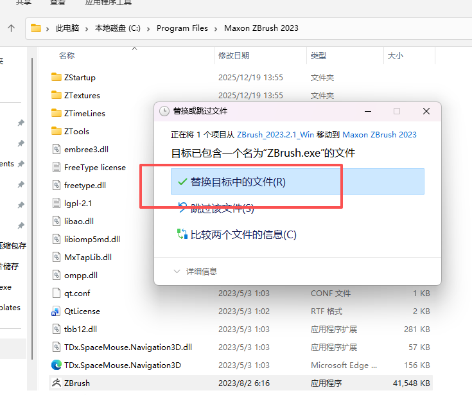This screenshot has width=472, height=395.
Task: Click the 41,548 KB size value
Action: coord(411,383)
